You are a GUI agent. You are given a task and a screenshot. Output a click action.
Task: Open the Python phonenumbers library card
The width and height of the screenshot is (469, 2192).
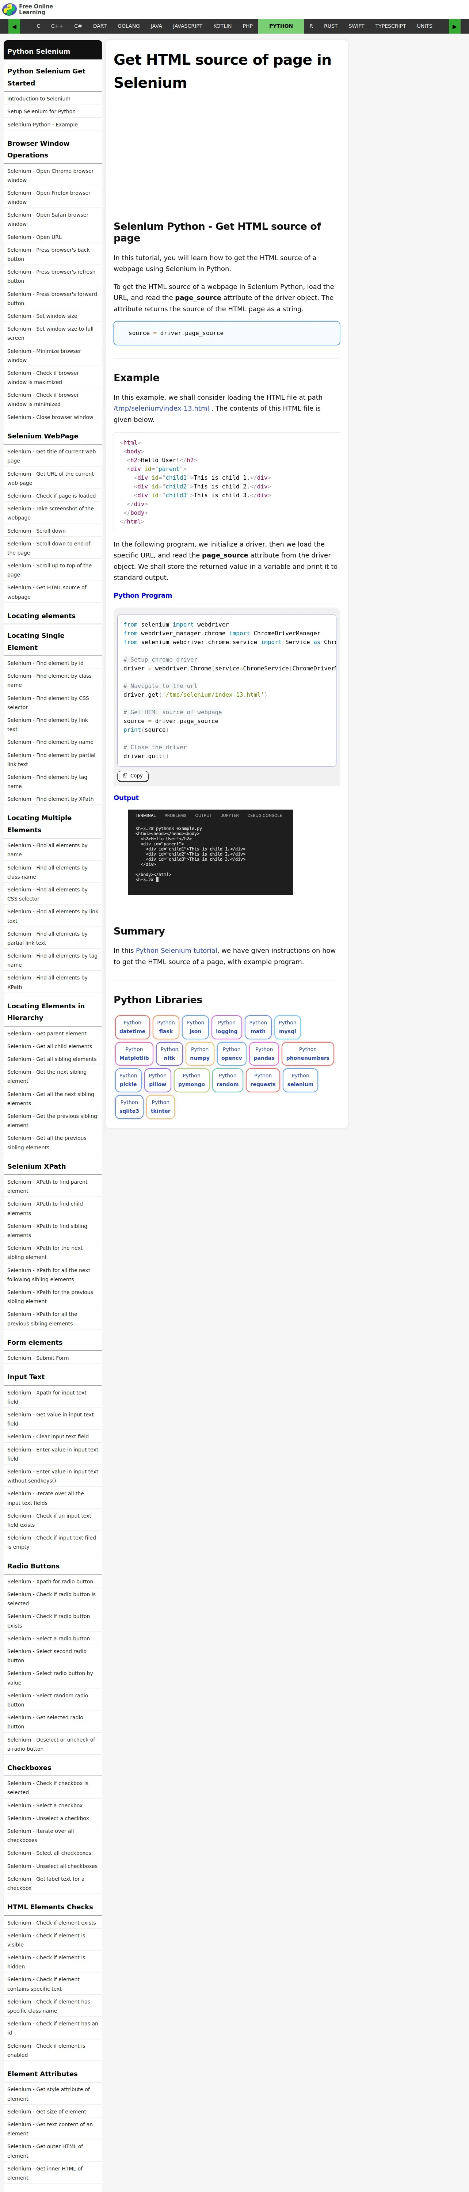[307, 1054]
